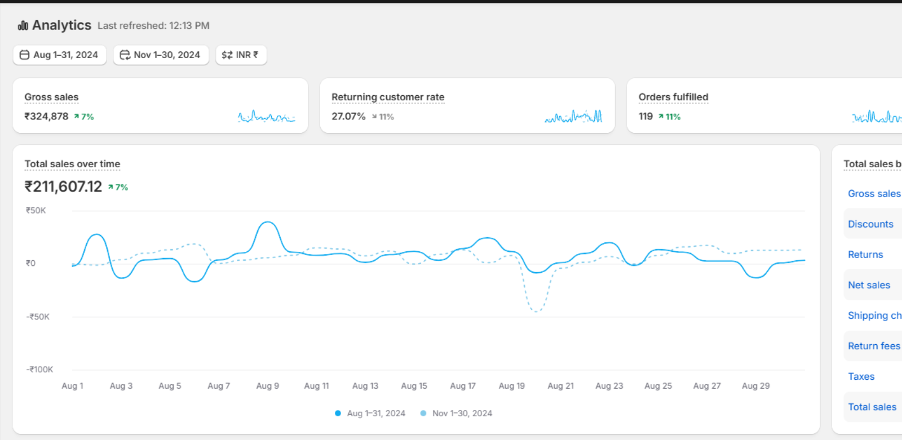This screenshot has width=902, height=440.
Task: Select Net sales in the breakdown list
Action: [x=869, y=285]
